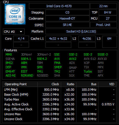119x125 pixels.
Task: Select the Avg. Active Clock row
Action: (x=59, y=104)
